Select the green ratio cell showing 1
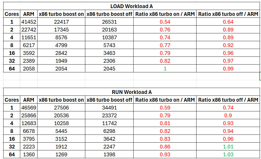The image size is (261, 159). coord(165,69)
